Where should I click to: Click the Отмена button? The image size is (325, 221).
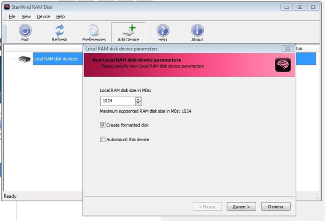[276, 207]
